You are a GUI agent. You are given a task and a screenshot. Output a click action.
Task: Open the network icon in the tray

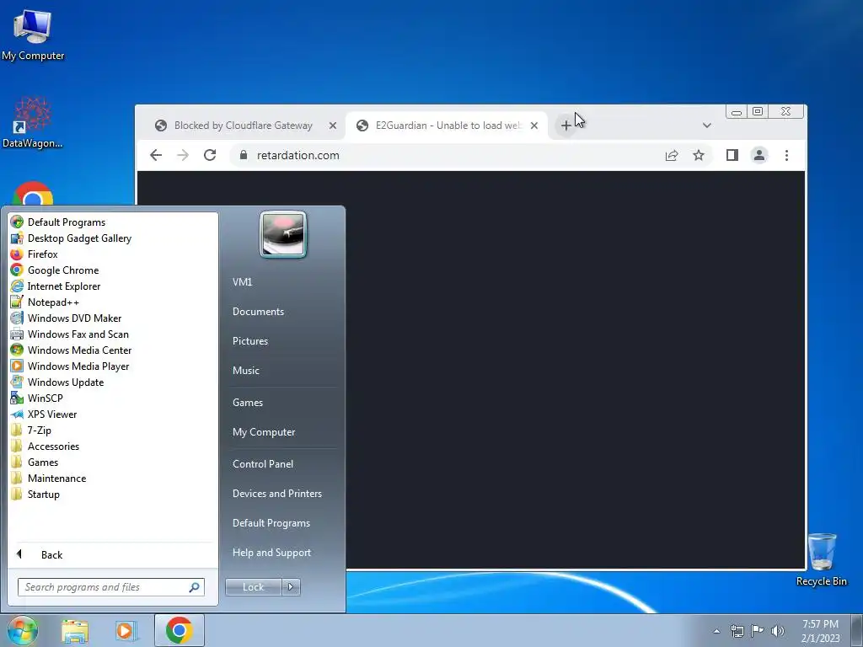coord(737,631)
